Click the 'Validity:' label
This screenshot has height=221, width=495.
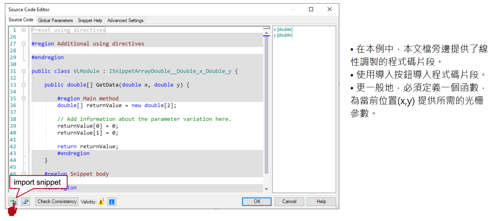[89, 202]
